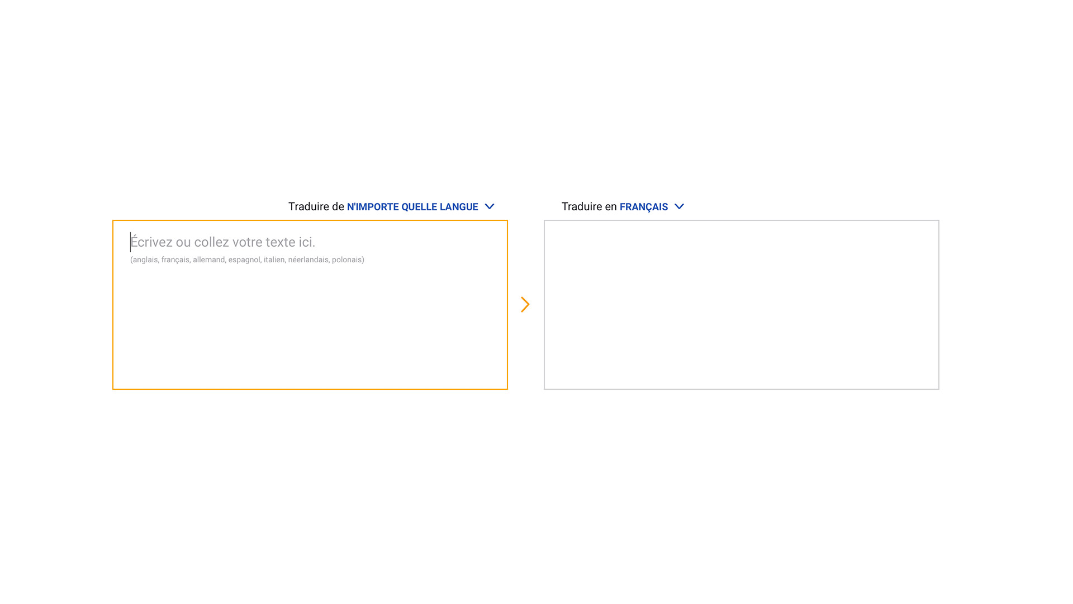Place cursor at start of source textarea

(131, 242)
